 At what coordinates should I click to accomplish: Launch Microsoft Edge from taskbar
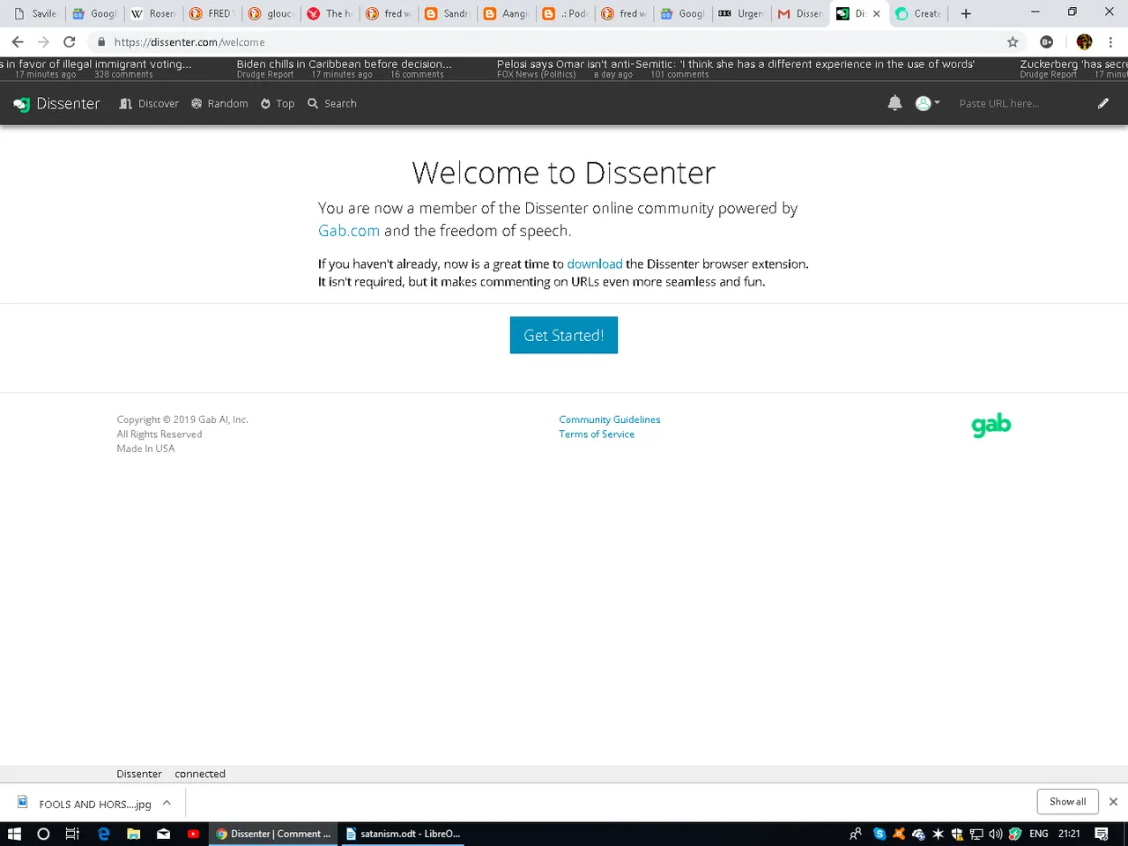click(103, 834)
